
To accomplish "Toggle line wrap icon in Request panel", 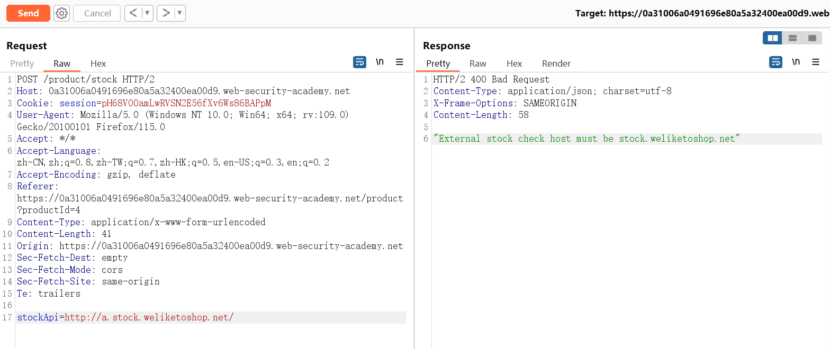I will [359, 62].
